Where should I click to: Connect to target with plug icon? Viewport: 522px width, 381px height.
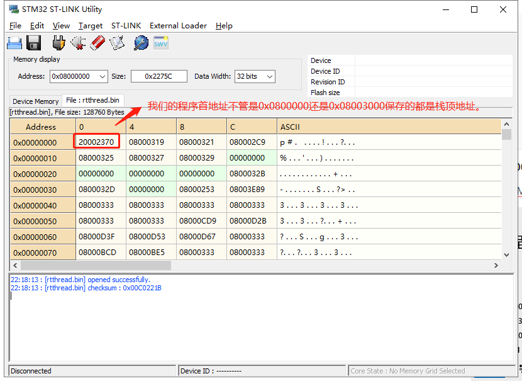click(58, 43)
